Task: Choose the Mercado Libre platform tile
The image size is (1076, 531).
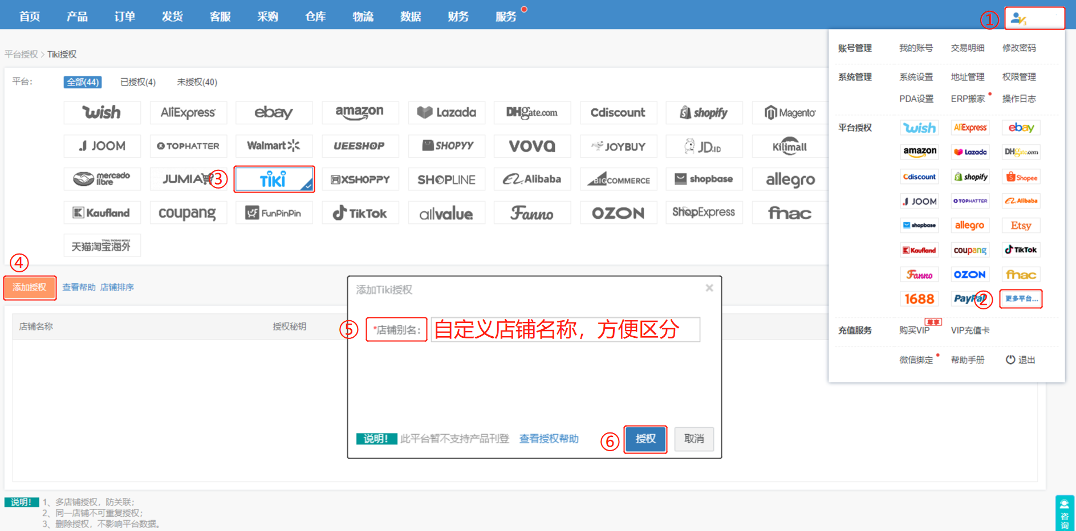Action: 102,179
